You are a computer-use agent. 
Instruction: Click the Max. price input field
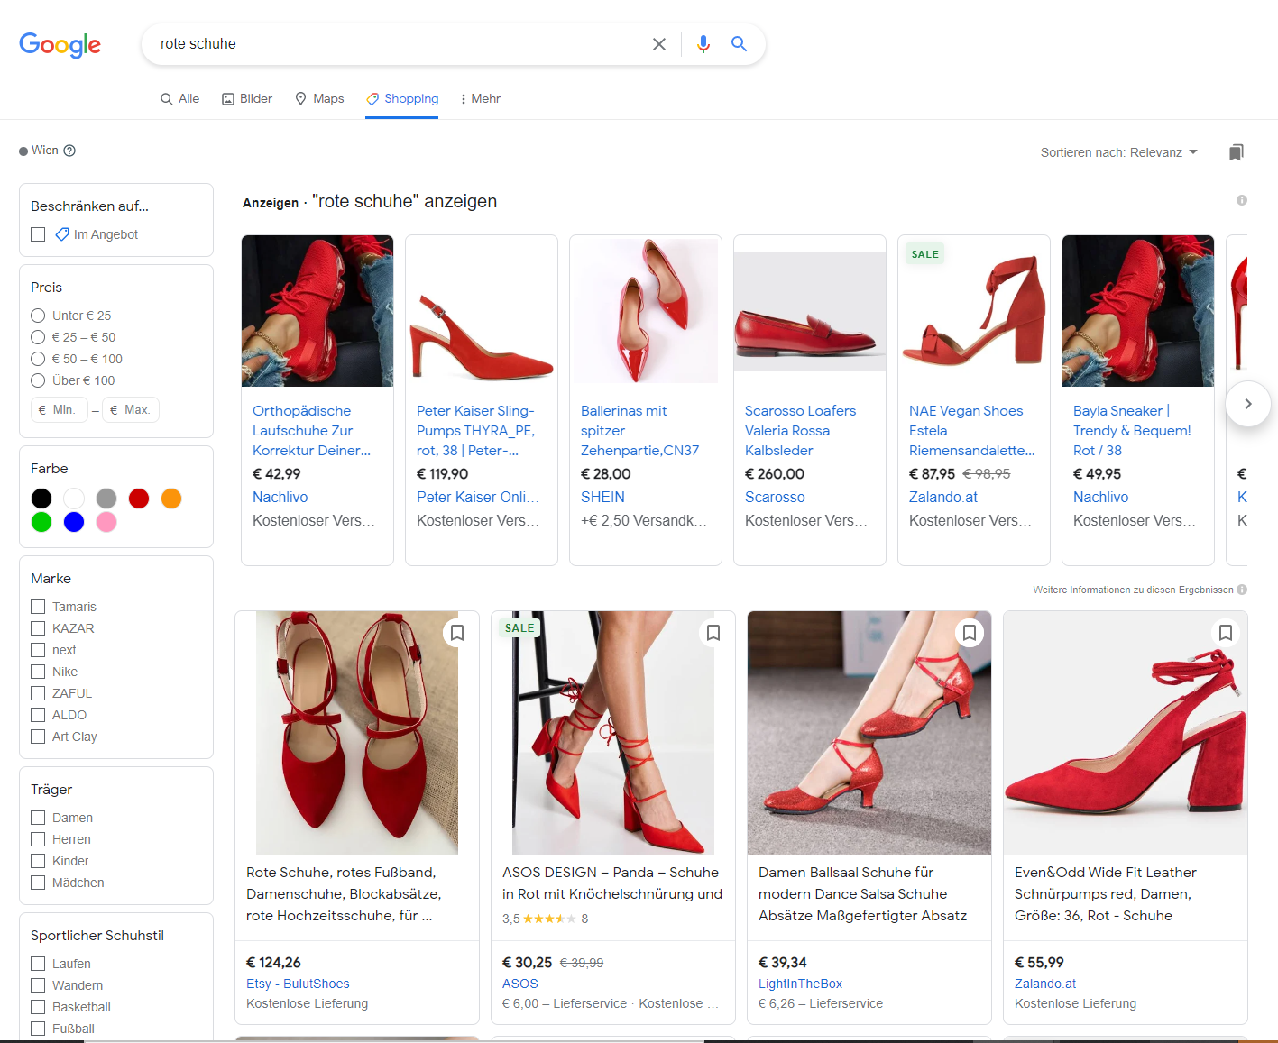click(131, 409)
